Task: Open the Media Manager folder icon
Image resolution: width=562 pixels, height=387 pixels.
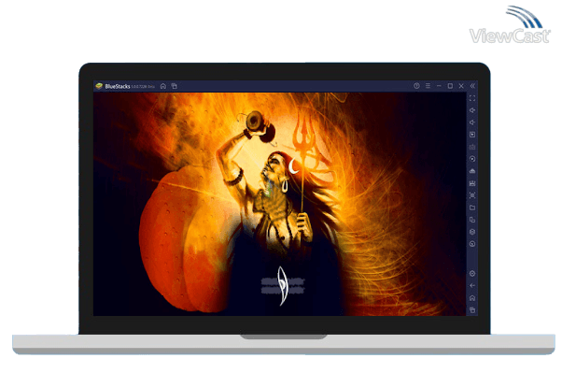Action: click(x=472, y=208)
